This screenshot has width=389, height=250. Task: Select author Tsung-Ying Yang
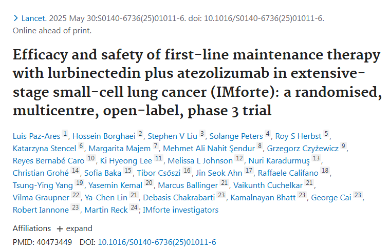[43, 185]
